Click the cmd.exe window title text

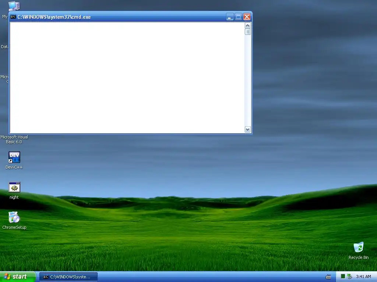54,17
